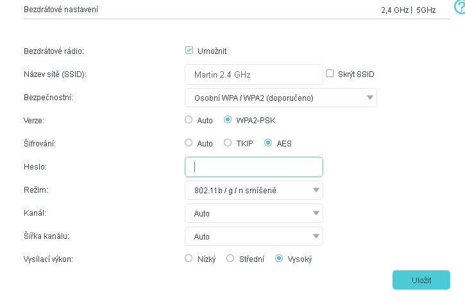Choose AES encryption
The width and height of the screenshot is (465, 305).
pos(268,143)
